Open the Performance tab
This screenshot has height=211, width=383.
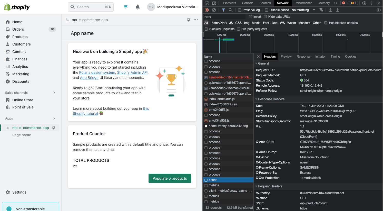[x=303, y=3]
